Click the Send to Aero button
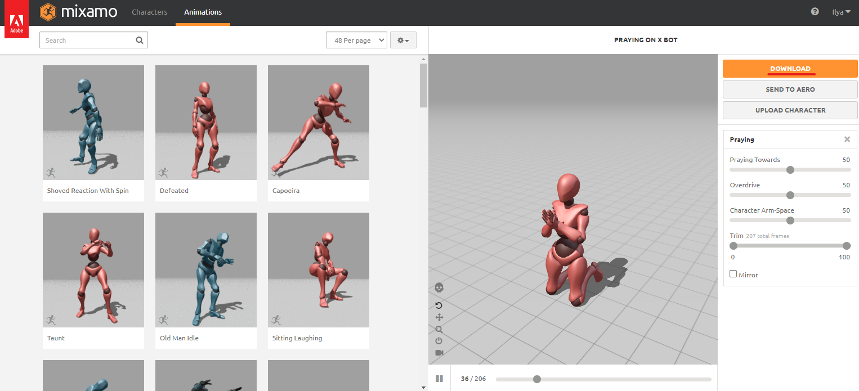The height and width of the screenshot is (391, 859). [x=790, y=89]
